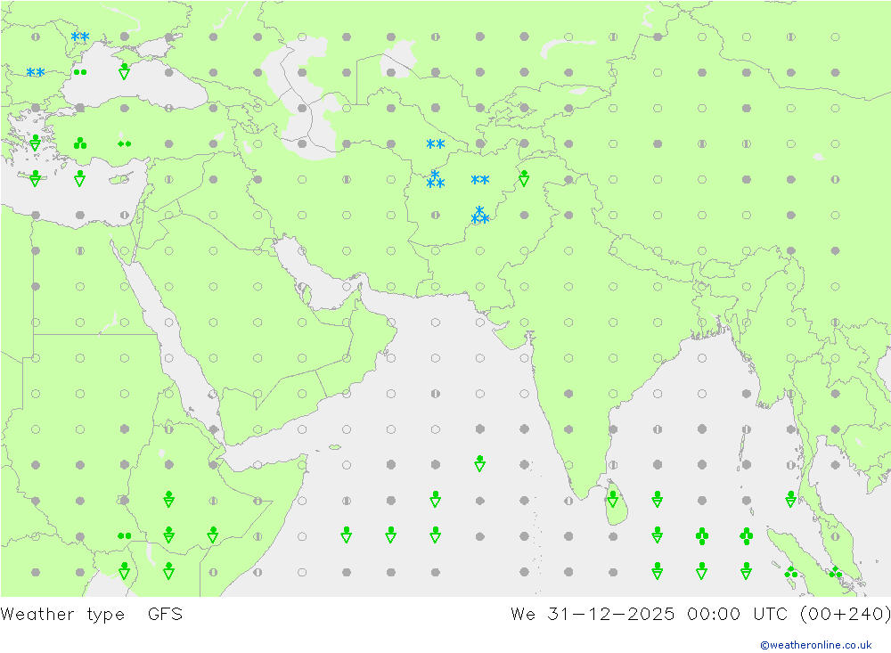The width and height of the screenshot is (891, 653).
Task: Click the "Weather type GFS" caption
Action: [x=92, y=614]
